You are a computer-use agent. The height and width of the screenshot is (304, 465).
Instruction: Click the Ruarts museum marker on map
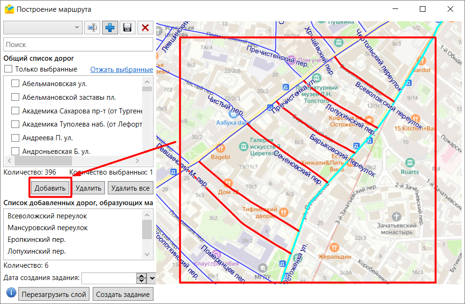pos(409,163)
